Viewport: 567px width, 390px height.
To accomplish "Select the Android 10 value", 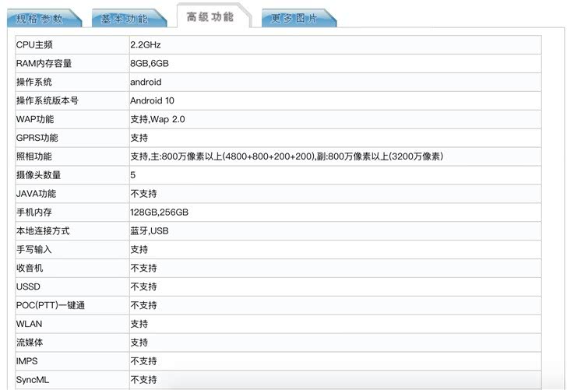I will click(152, 101).
